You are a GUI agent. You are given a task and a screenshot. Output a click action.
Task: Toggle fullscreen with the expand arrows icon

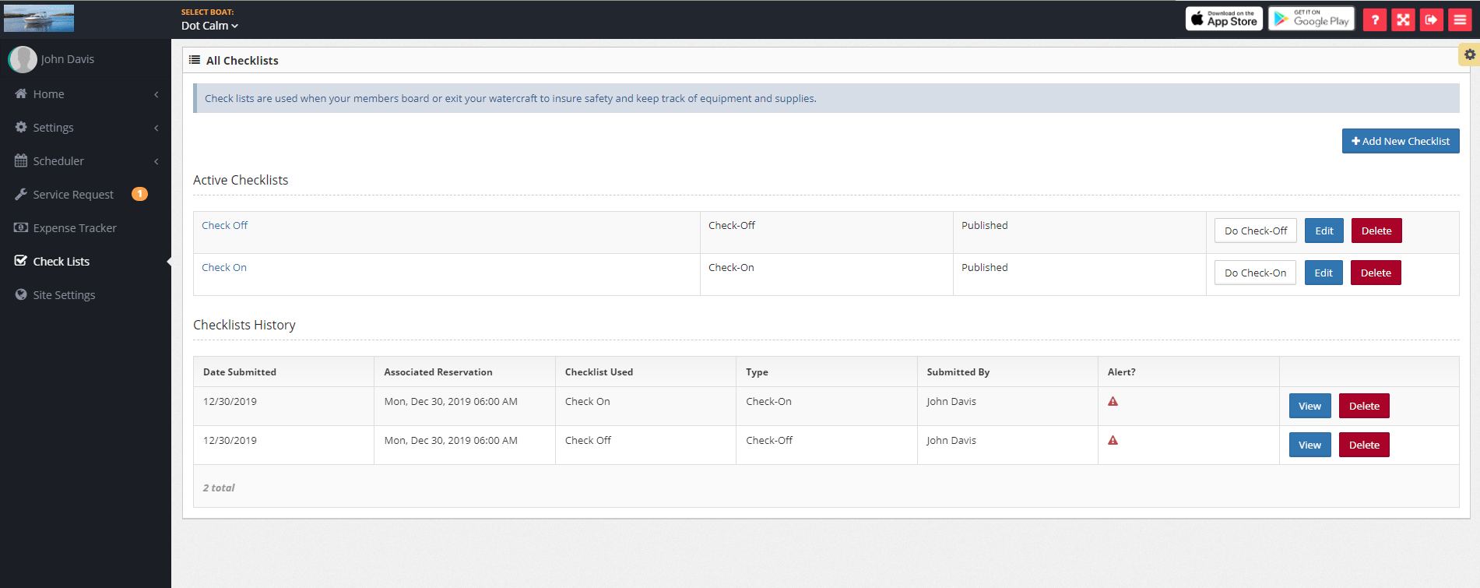[x=1403, y=20]
